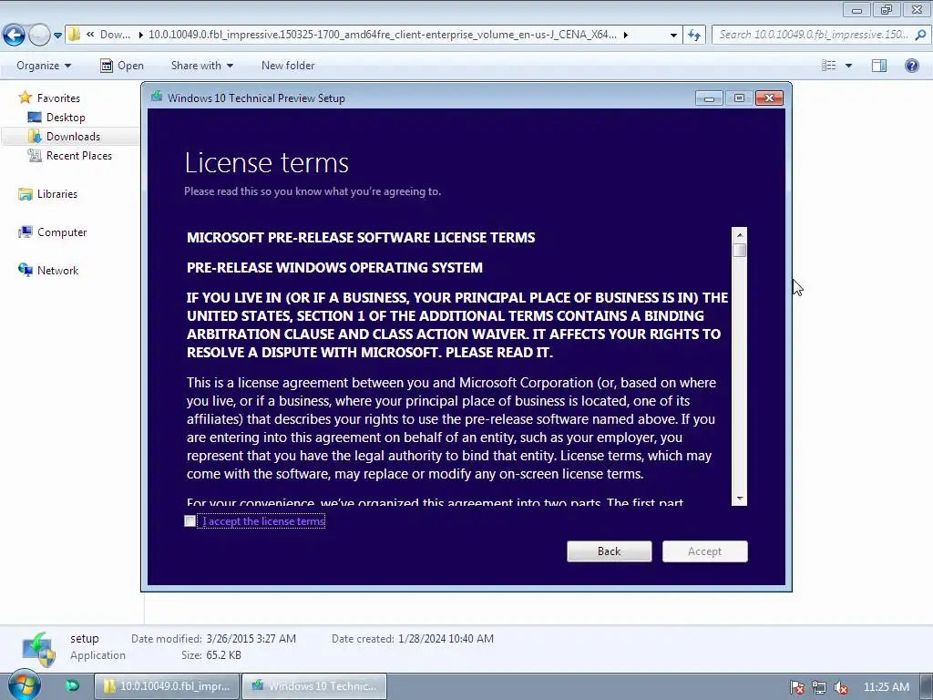Expand the breadcrumb arrow after Dow...
Screen dimensions: 933x700
[141, 36]
